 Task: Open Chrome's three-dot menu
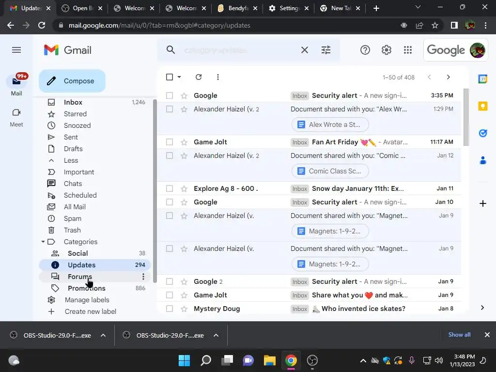[x=485, y=25]
